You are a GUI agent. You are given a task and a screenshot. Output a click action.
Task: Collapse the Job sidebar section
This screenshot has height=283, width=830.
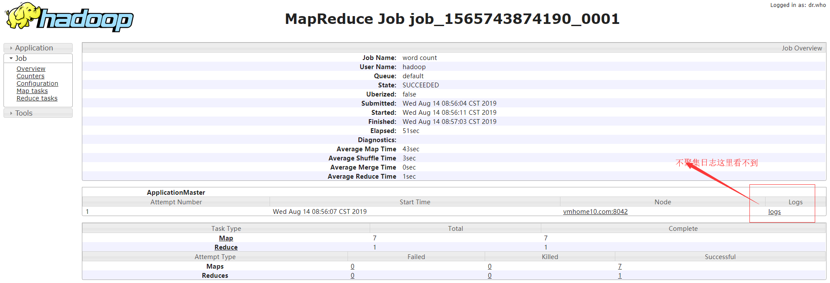click(38, 58)
